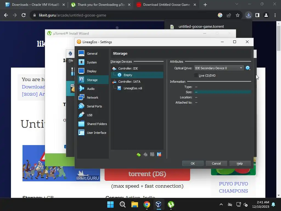Select Empty optical drive item

tap(137, 75)
